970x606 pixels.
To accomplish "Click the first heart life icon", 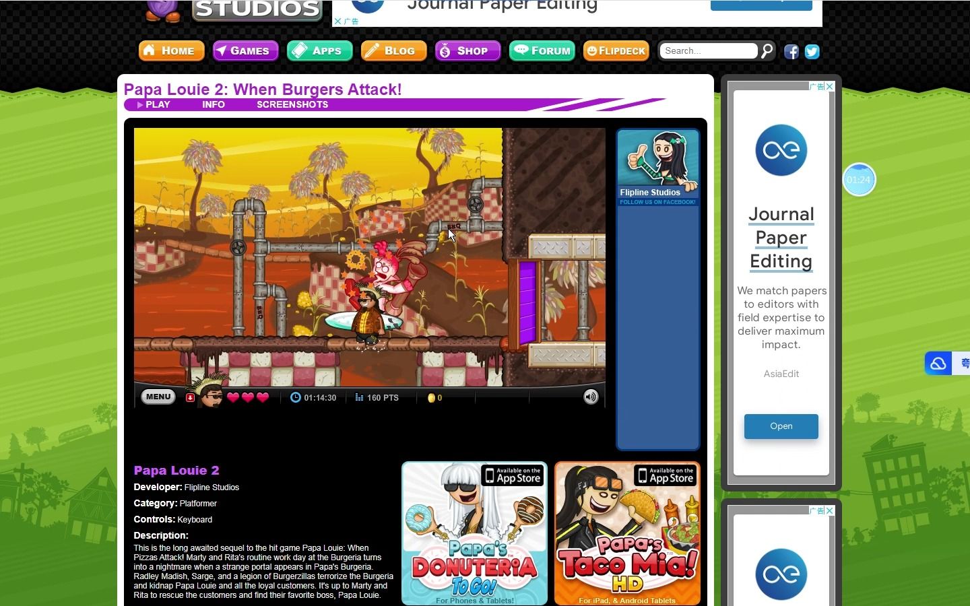I will [233, 397].
